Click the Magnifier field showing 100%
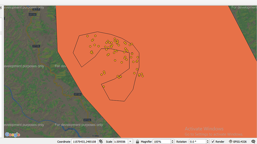This screenshot has width=257, height=144. click(162, 141)
